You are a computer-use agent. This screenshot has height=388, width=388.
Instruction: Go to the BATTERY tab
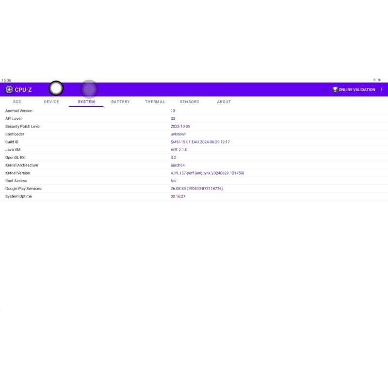point(120,102)
